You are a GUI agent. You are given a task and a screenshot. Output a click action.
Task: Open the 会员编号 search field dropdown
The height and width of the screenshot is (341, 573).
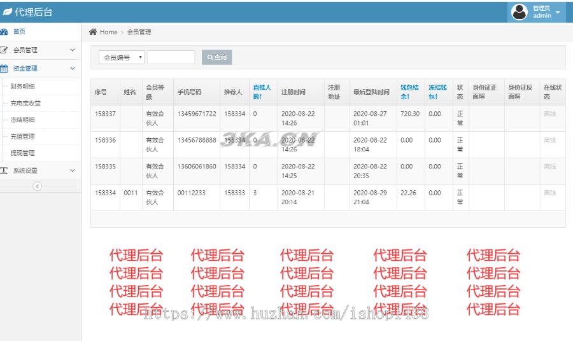(123, 57)
